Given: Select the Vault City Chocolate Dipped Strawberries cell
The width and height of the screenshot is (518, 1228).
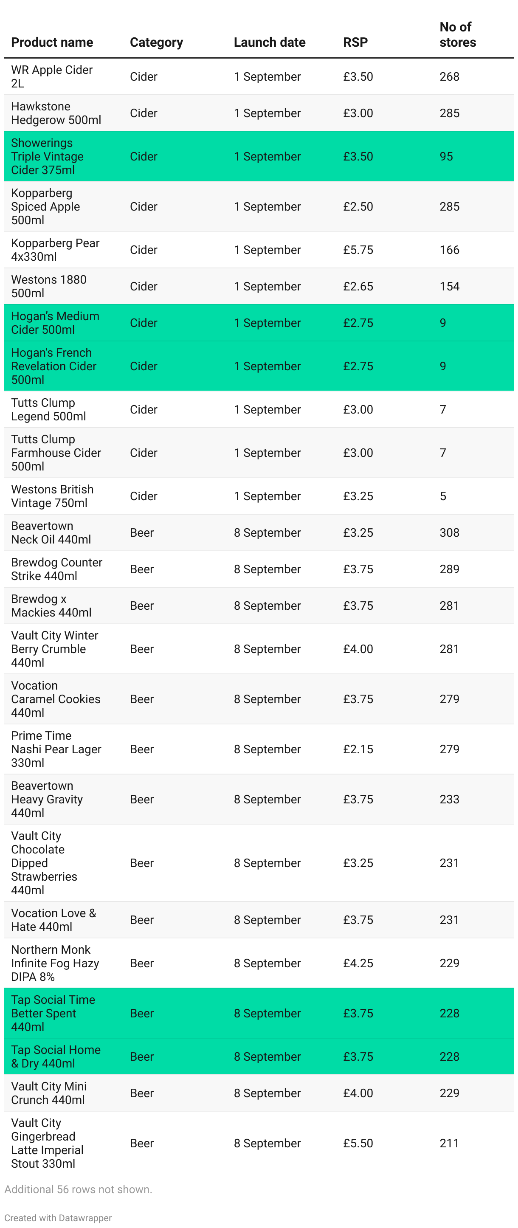Looking at the screenshot, I should tap(44, 863).
